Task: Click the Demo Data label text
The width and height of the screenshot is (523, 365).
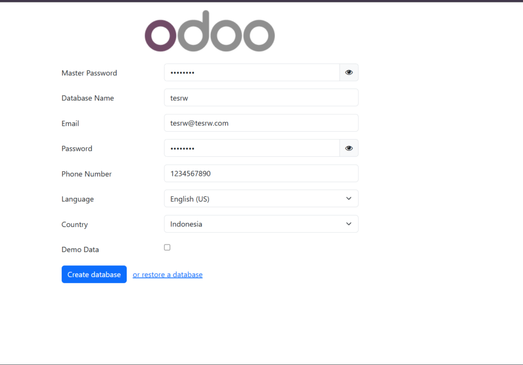Action: click(80, 249)
